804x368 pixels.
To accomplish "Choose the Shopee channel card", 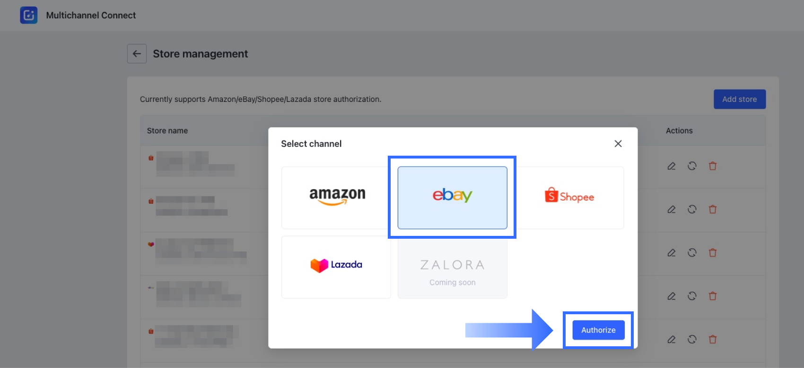I will point(569,197).
